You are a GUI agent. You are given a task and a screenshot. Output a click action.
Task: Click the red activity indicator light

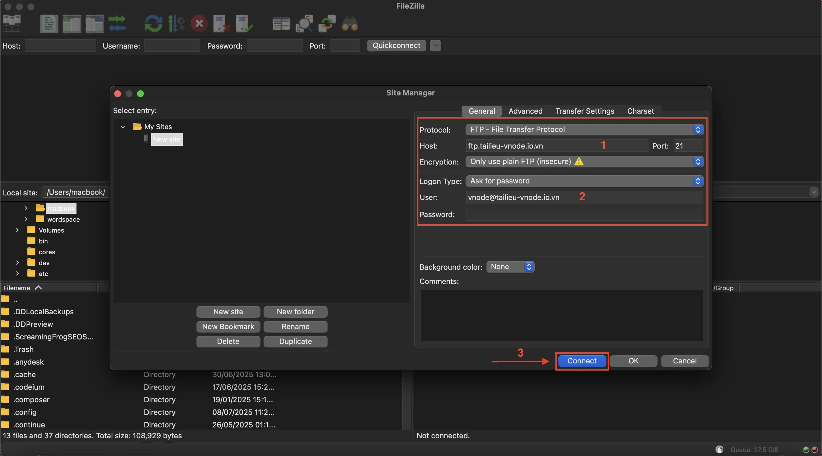pos(814,450)
